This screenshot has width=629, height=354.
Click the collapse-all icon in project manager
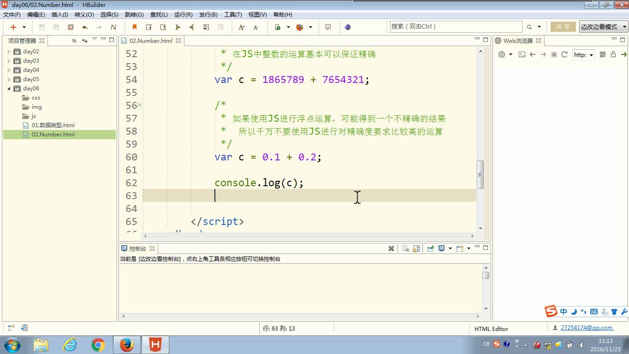(74, 41)
